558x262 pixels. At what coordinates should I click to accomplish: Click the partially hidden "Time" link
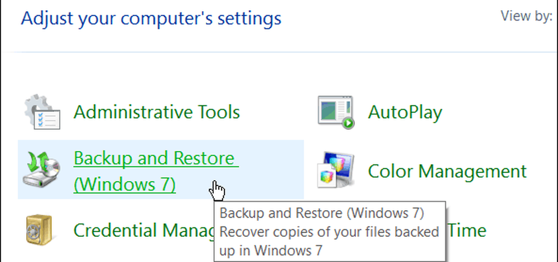(468, 230)
